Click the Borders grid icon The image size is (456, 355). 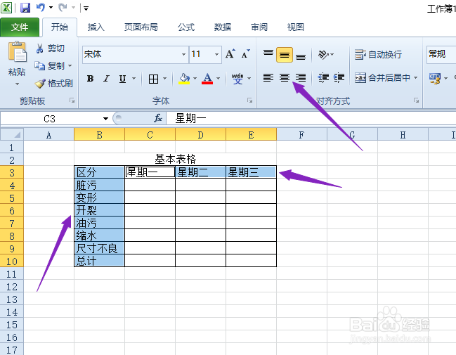(x=153, y=79)
